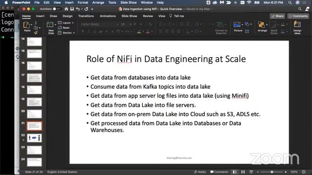Screen dimensions: 312x175
Task: Click the text highlight color button
Action: 139,32
